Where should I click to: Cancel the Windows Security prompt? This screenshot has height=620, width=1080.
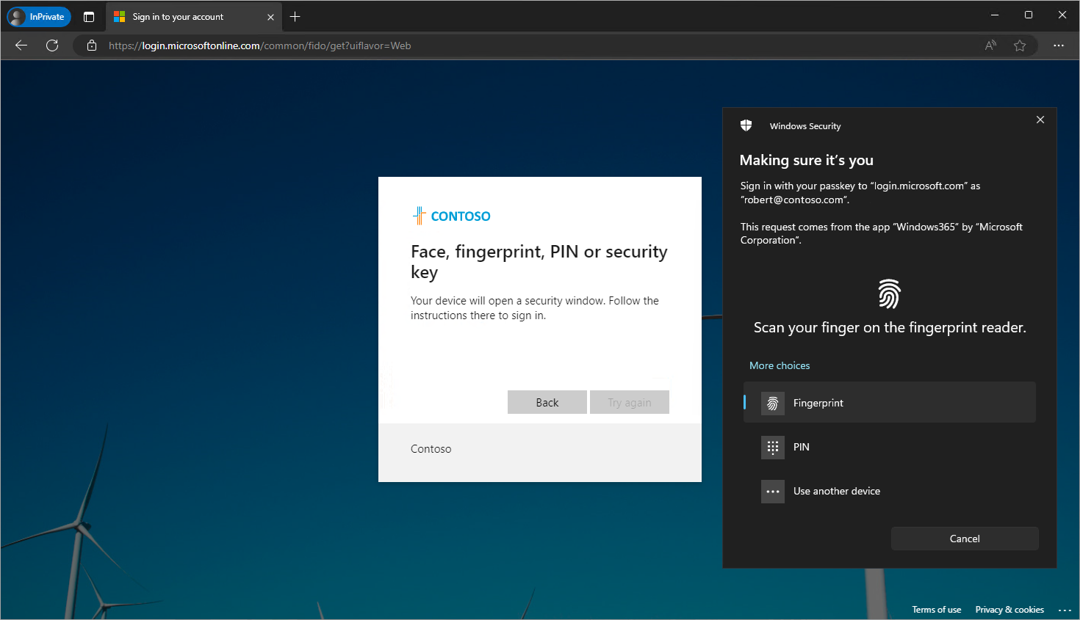(965, 538)
